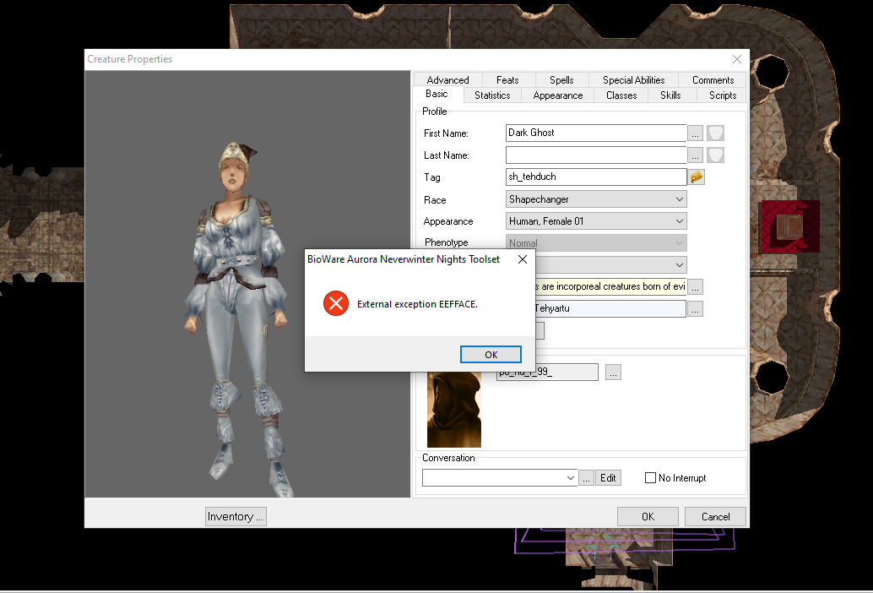Open the folder icon beside the Tag field
Screen dimensions: 873x593
pyautogui.click(x=695, y=177)
